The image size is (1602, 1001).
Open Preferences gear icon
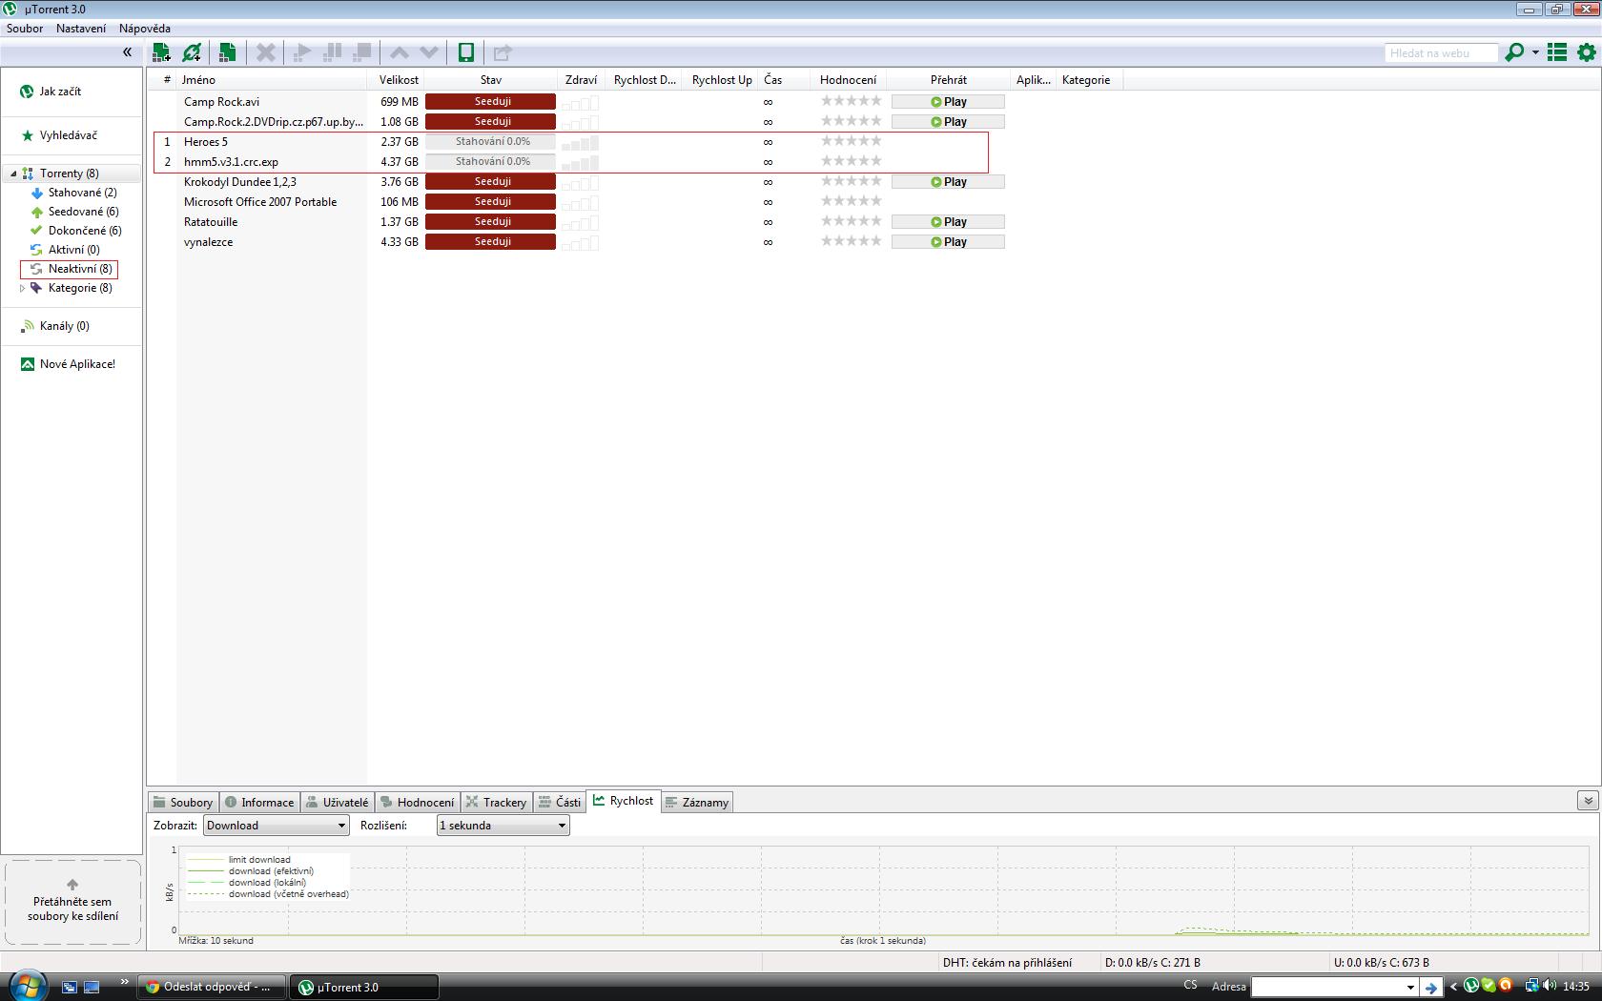coord(1587,52)
